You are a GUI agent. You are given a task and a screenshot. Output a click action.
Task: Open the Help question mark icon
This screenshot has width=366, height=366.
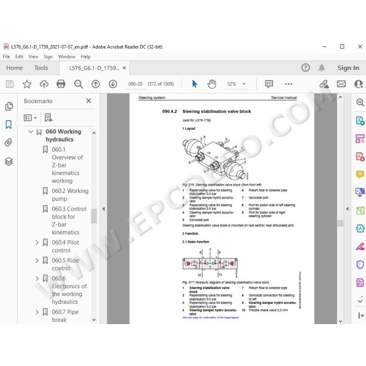pos(305,67)
